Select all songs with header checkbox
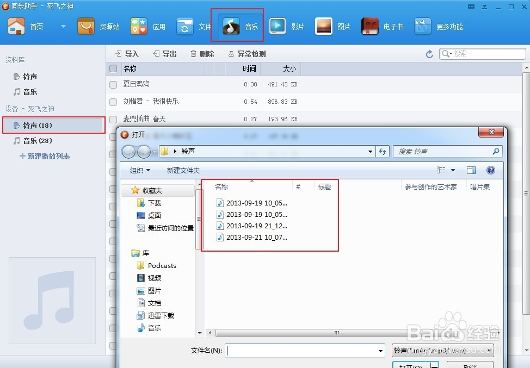The image size is (530, 368). tap(113, 68)
